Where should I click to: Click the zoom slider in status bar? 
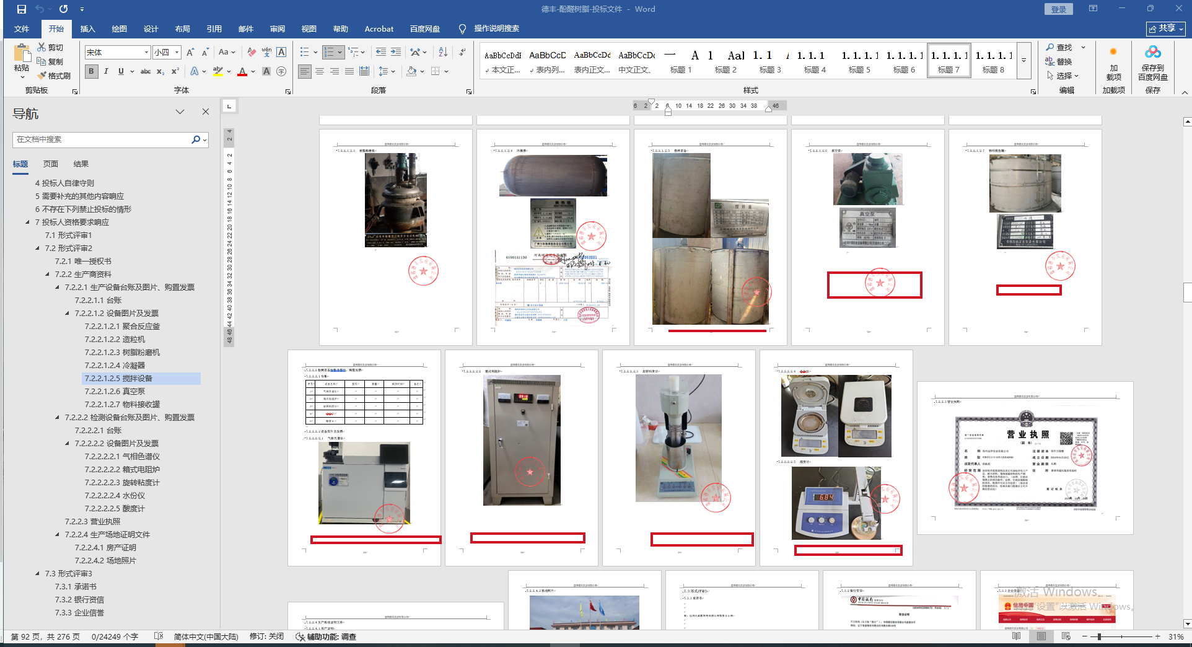click(1100, 636)
